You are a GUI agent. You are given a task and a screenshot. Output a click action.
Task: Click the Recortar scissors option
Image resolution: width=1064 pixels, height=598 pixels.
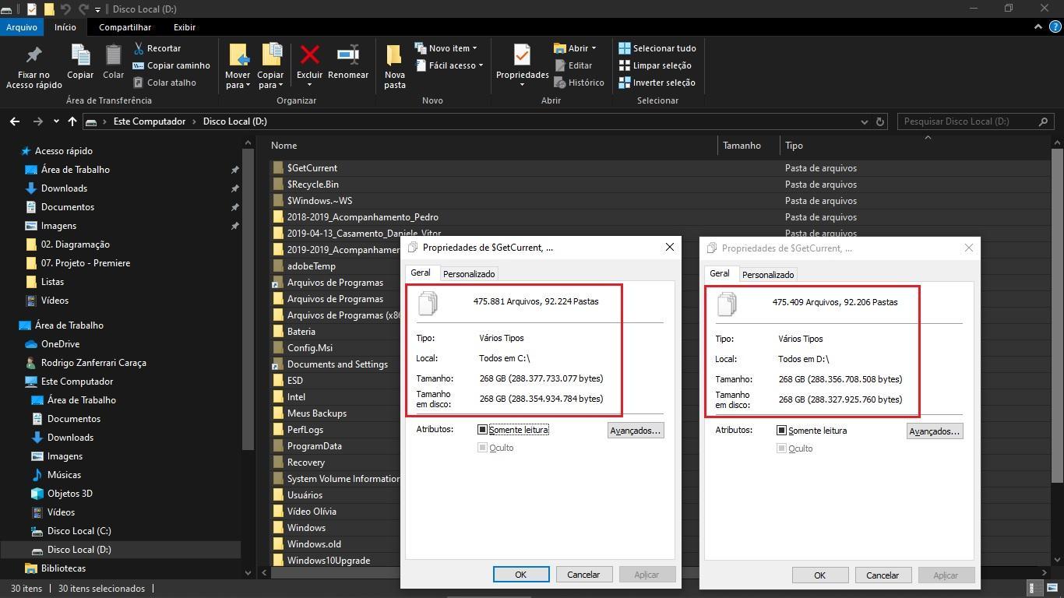(157, 48)
